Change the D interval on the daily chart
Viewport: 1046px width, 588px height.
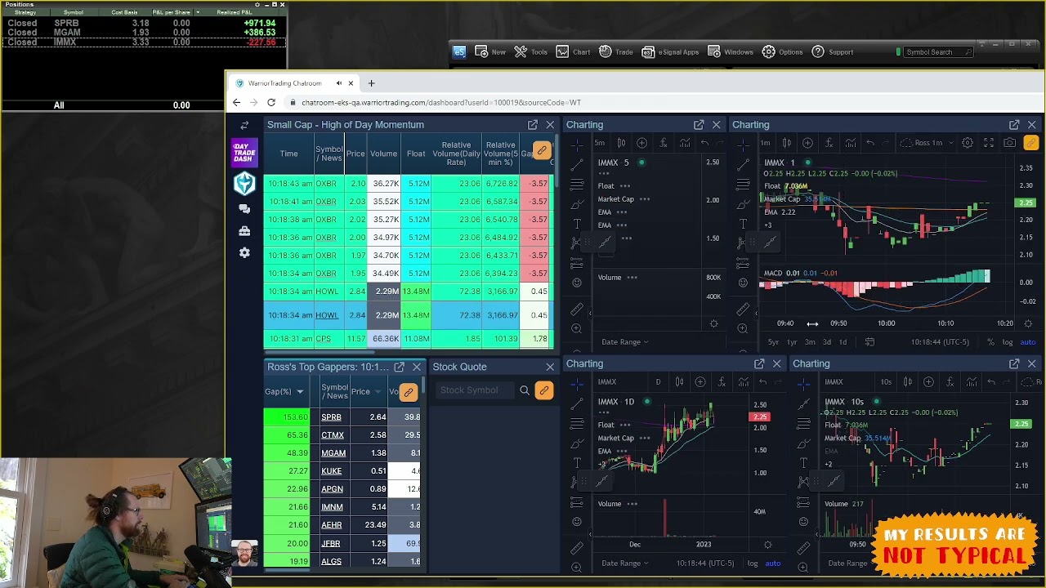click(x=658, y=382)
